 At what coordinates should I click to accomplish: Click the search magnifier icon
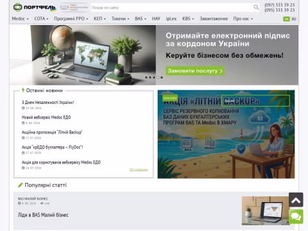click(x=256, y=8)
